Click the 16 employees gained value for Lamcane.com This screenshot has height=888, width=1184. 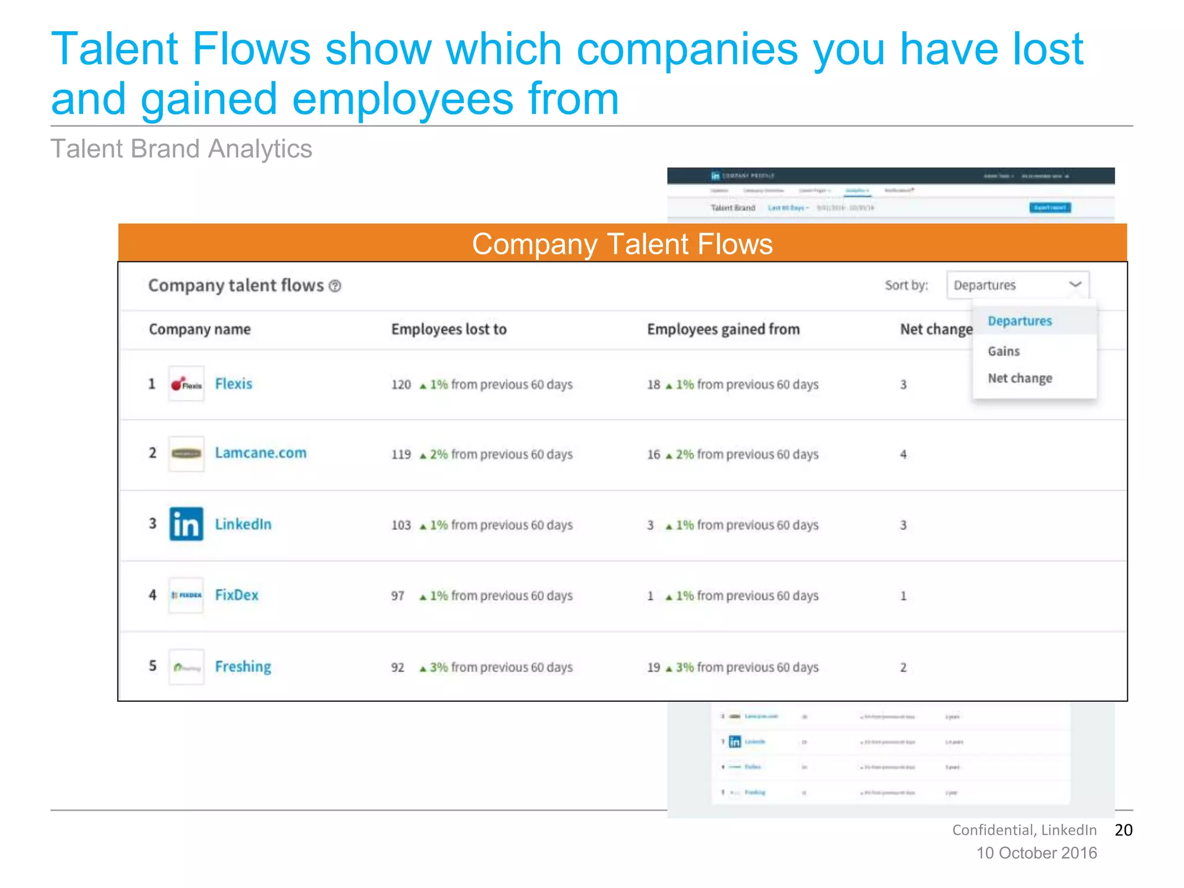coord(653,455)
